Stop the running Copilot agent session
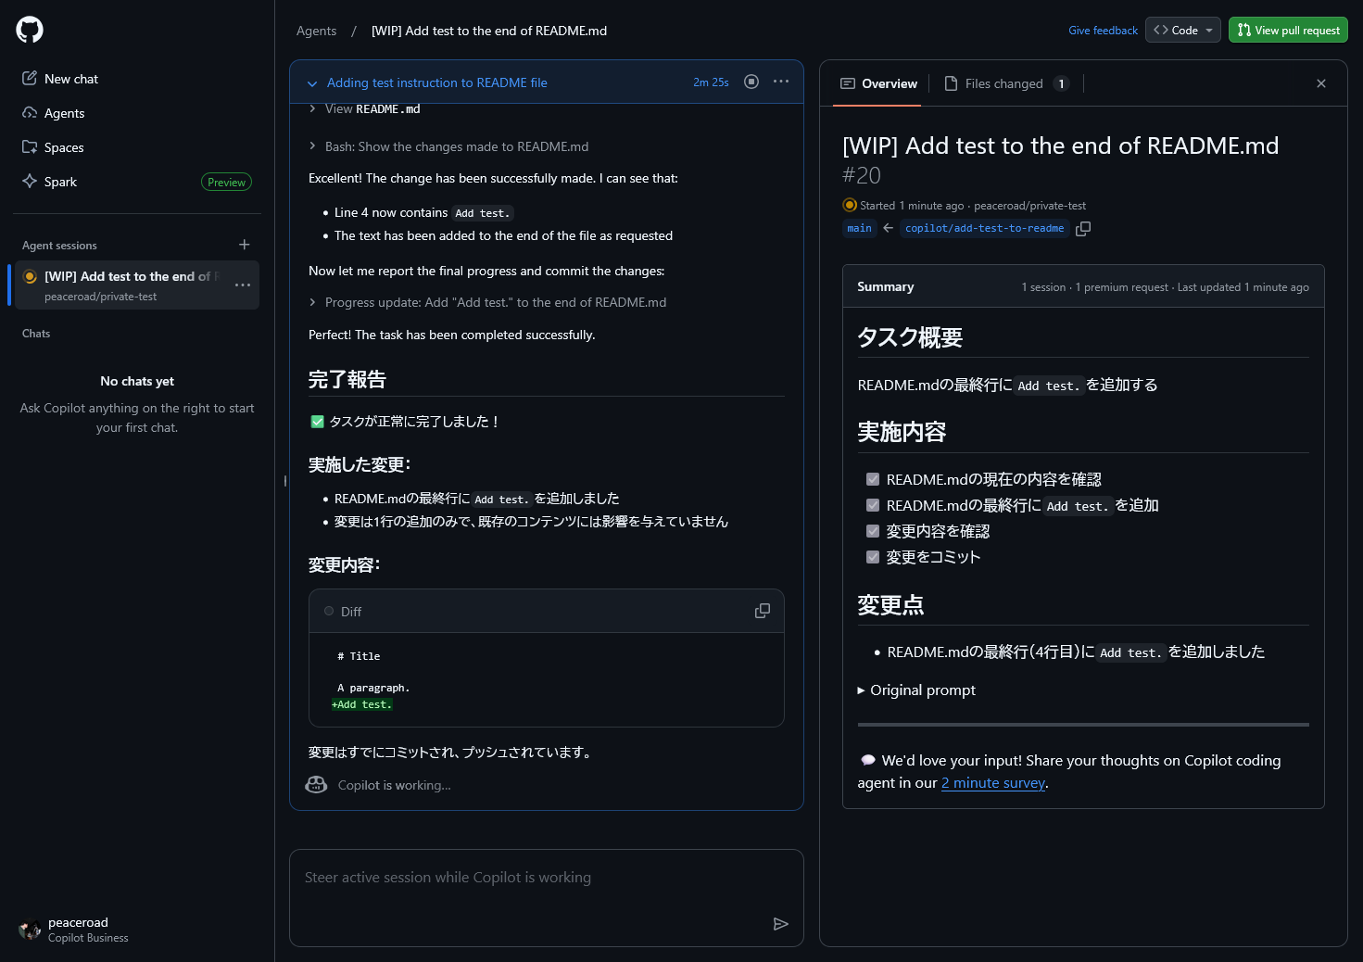This screenshot has width=1363, height=962. click(751, 82)
